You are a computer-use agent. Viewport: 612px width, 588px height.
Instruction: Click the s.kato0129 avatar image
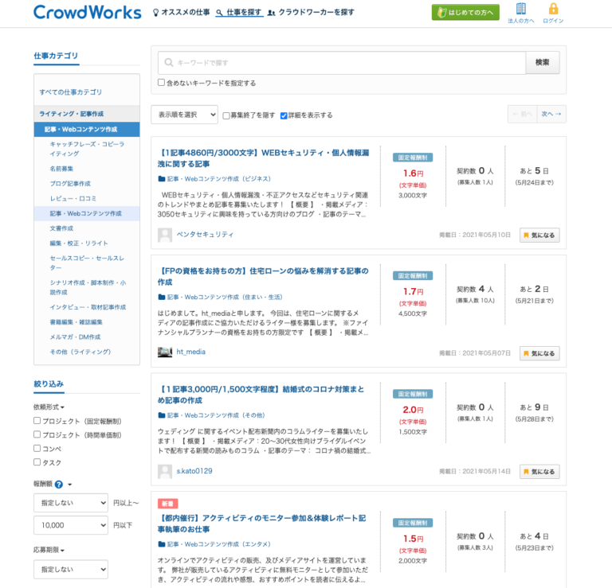coord(165,472)
